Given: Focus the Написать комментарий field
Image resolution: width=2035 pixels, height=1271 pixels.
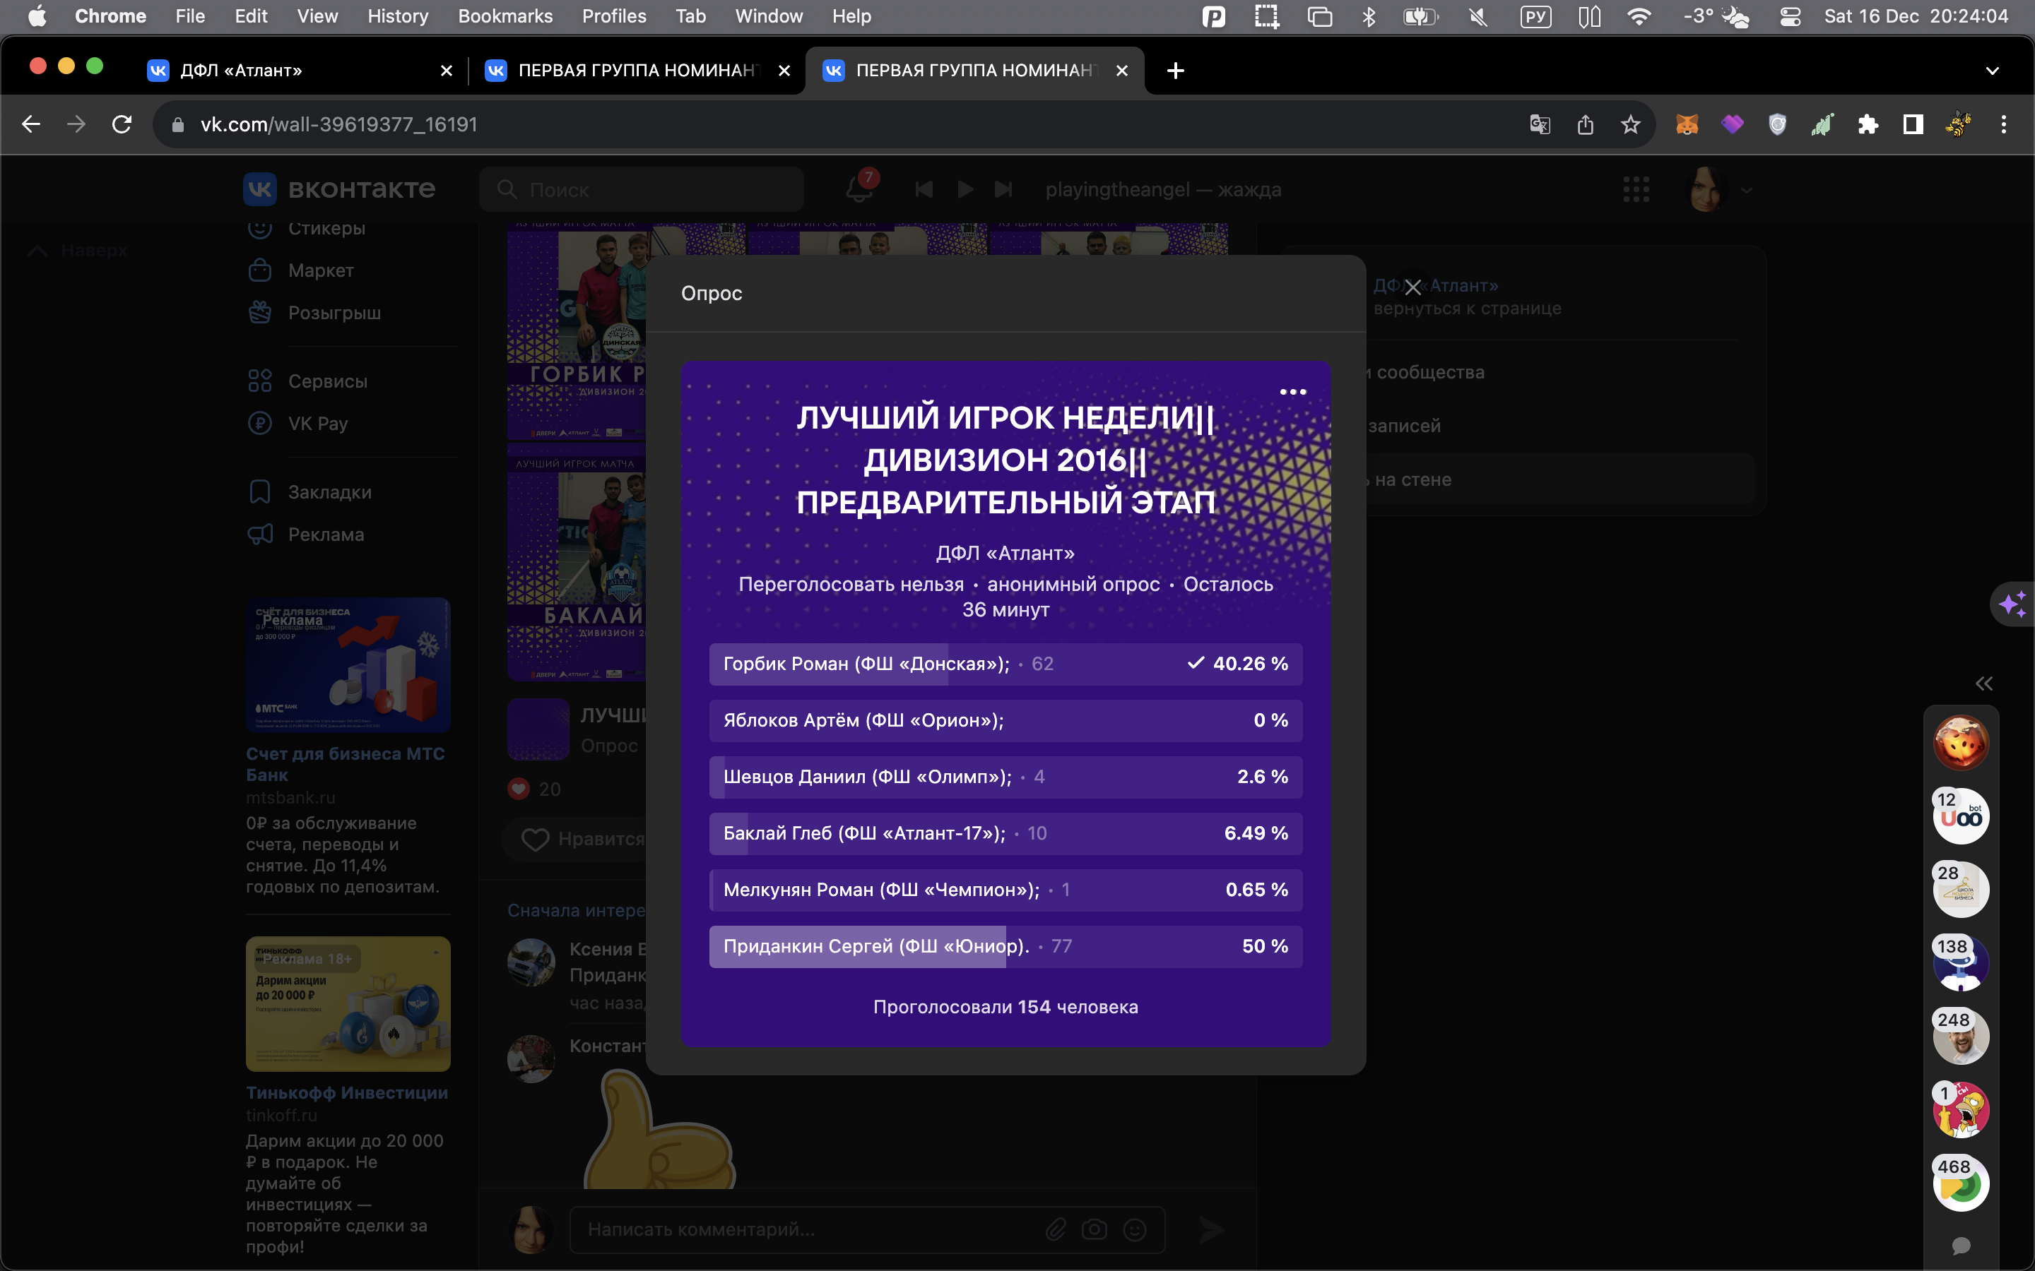Looking at the screenshot, I should coord(807,1230).
